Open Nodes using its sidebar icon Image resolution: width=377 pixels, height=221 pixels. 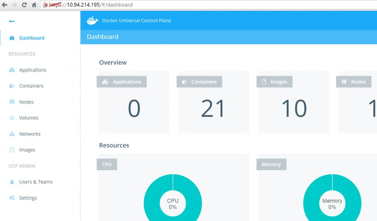[11, 102]
